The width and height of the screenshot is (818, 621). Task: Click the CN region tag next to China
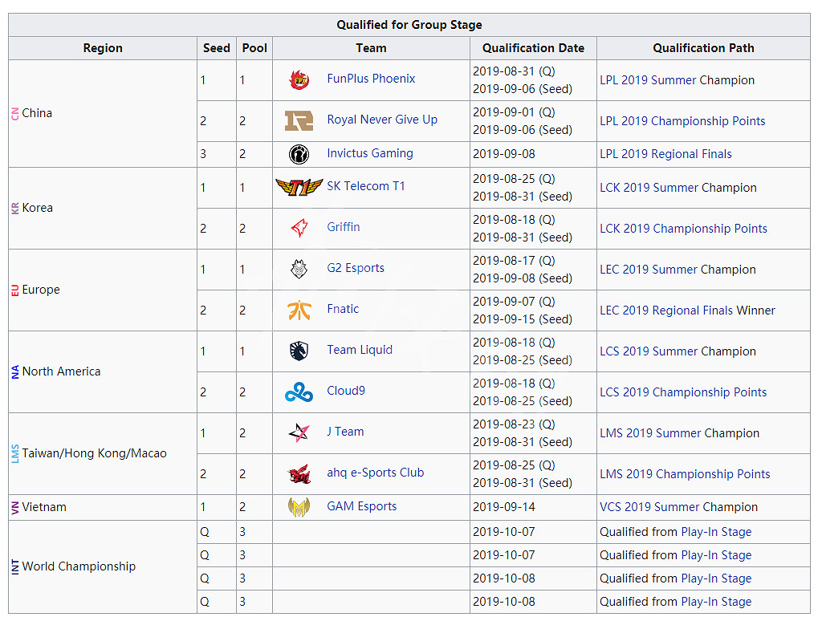coord(15,113)
